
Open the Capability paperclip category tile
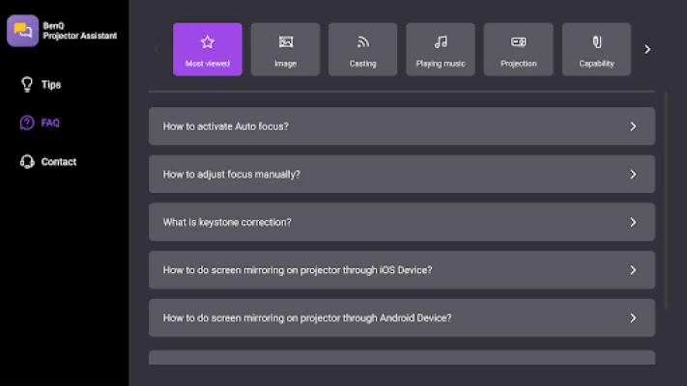click(596, 49)
